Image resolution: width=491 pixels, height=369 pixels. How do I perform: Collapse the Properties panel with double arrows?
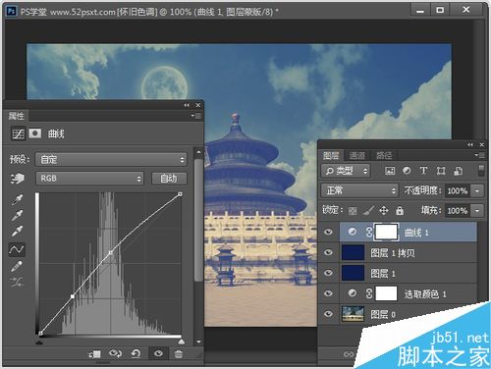click(187, 105)
